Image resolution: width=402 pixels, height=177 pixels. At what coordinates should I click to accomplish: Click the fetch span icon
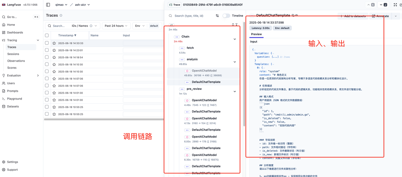click(x=182, y=48)
